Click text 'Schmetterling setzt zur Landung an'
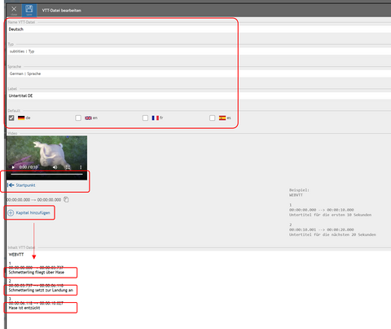 pyautogui.click(x=41, y=291)
